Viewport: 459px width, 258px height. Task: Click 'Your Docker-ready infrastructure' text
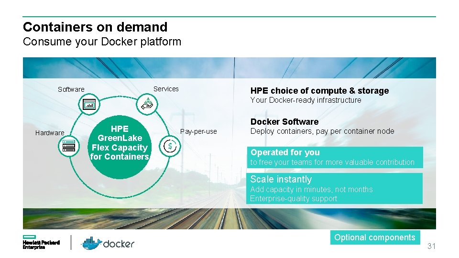tap(306, 100)
